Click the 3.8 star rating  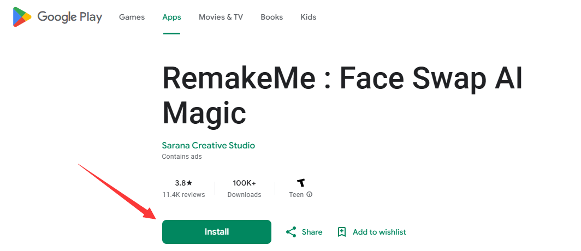click(x=183, y=183)
